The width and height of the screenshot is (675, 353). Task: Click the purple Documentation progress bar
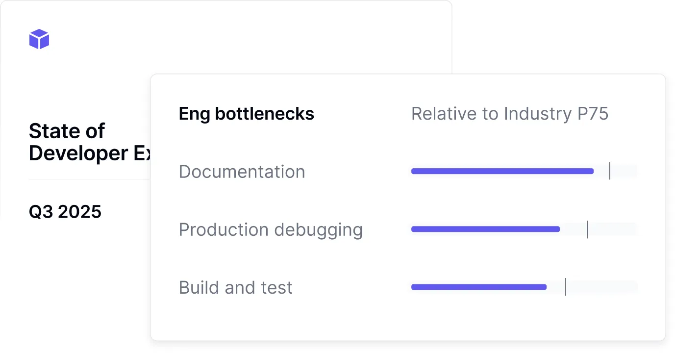[502, 171]
